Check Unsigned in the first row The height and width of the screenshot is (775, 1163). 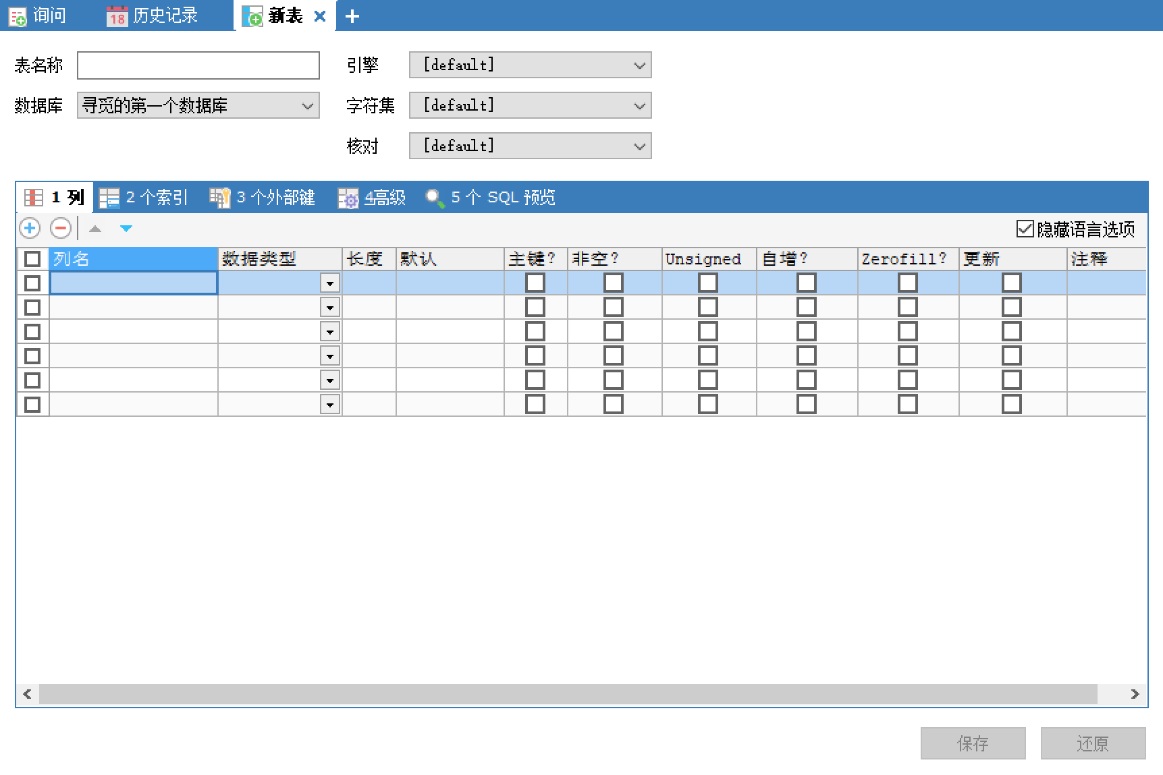pos(708,283)
